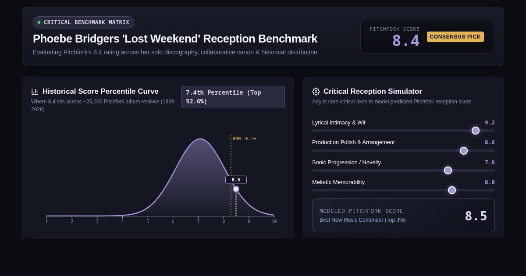Click the Melodic Memorability value 8.0
The image size is (526, 276).
point(490,182)
